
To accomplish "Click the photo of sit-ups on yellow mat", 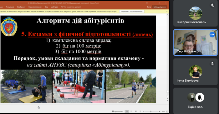I will tap(26, 86).
